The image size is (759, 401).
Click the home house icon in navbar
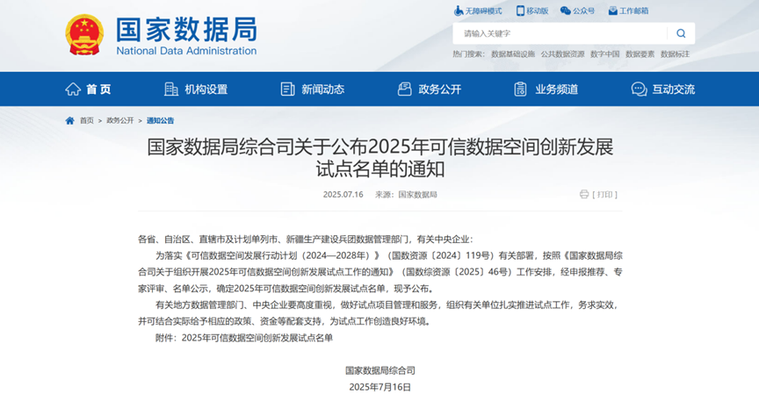point(73,89)
